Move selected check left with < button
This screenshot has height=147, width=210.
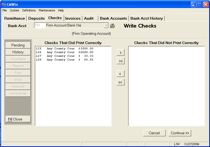(120, 74)
